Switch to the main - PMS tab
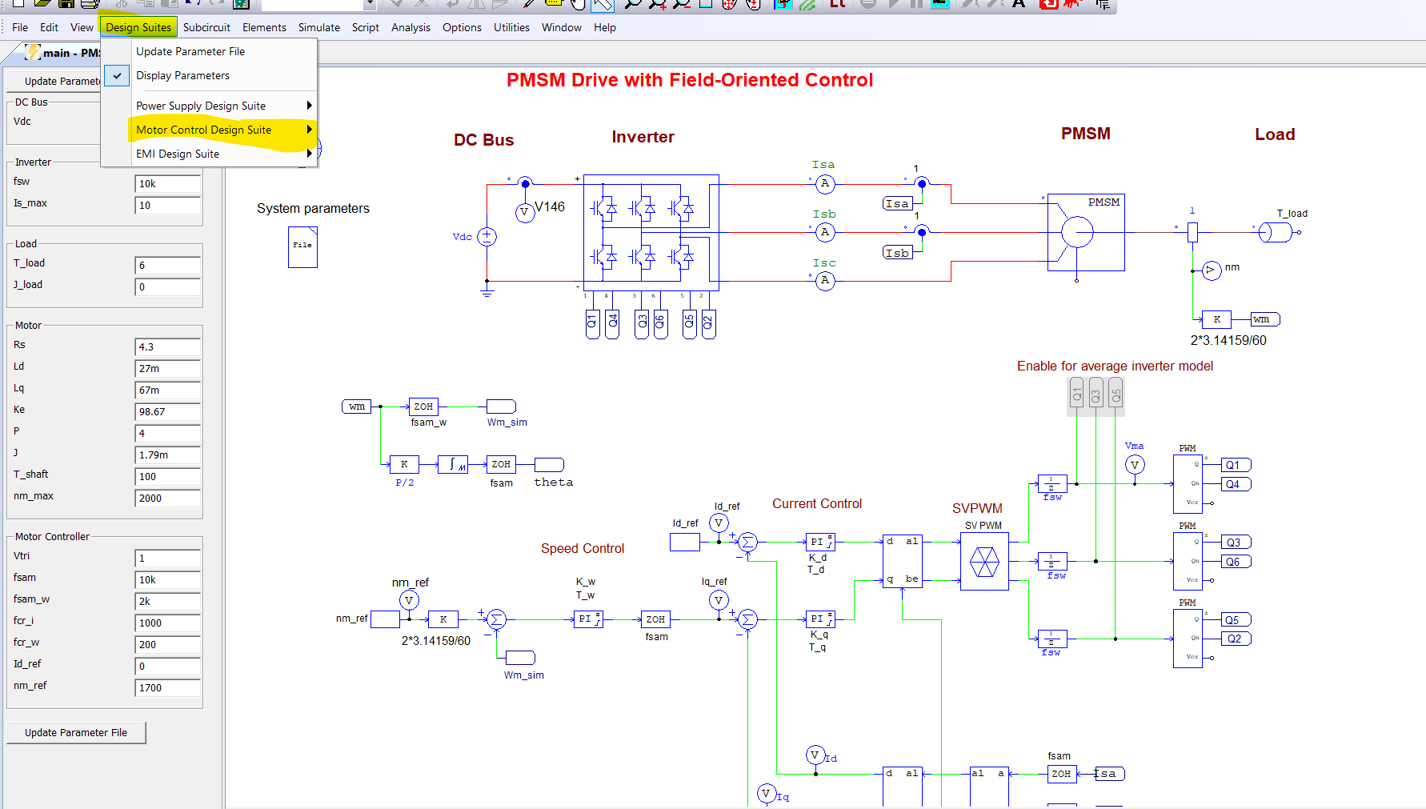1426x809 pixels. click(x=62, y=53)
